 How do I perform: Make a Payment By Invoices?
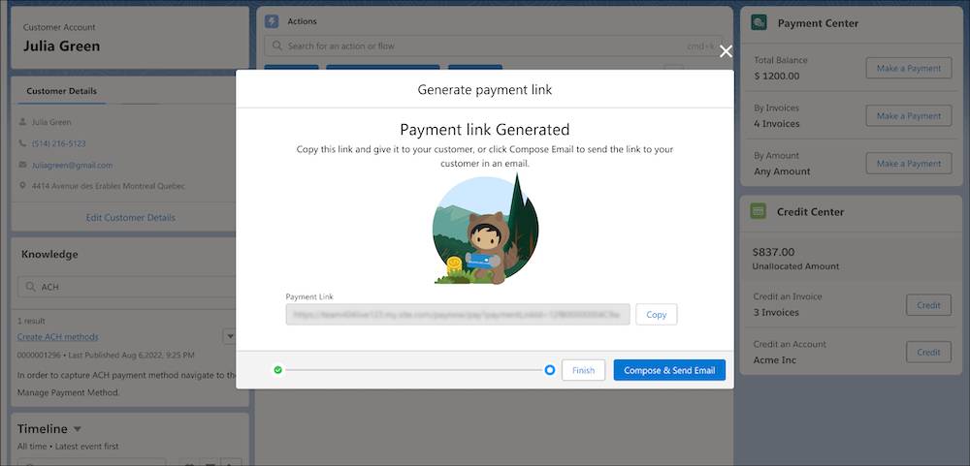point(909,115)
